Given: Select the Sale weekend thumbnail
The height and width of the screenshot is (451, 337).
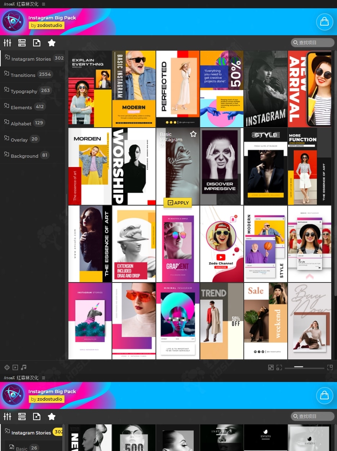Looking at the screenshot, I should coord(266,321).
